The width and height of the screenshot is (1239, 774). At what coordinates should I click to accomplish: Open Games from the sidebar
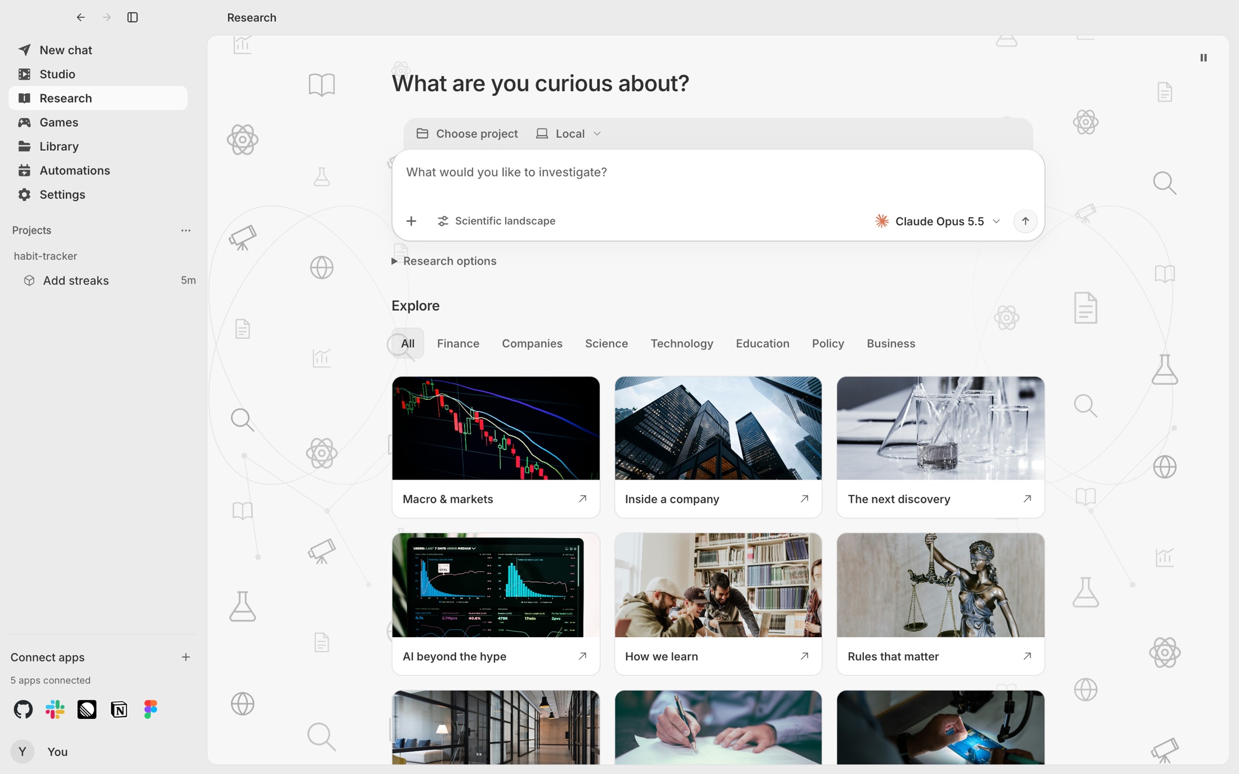click(98, 122)
